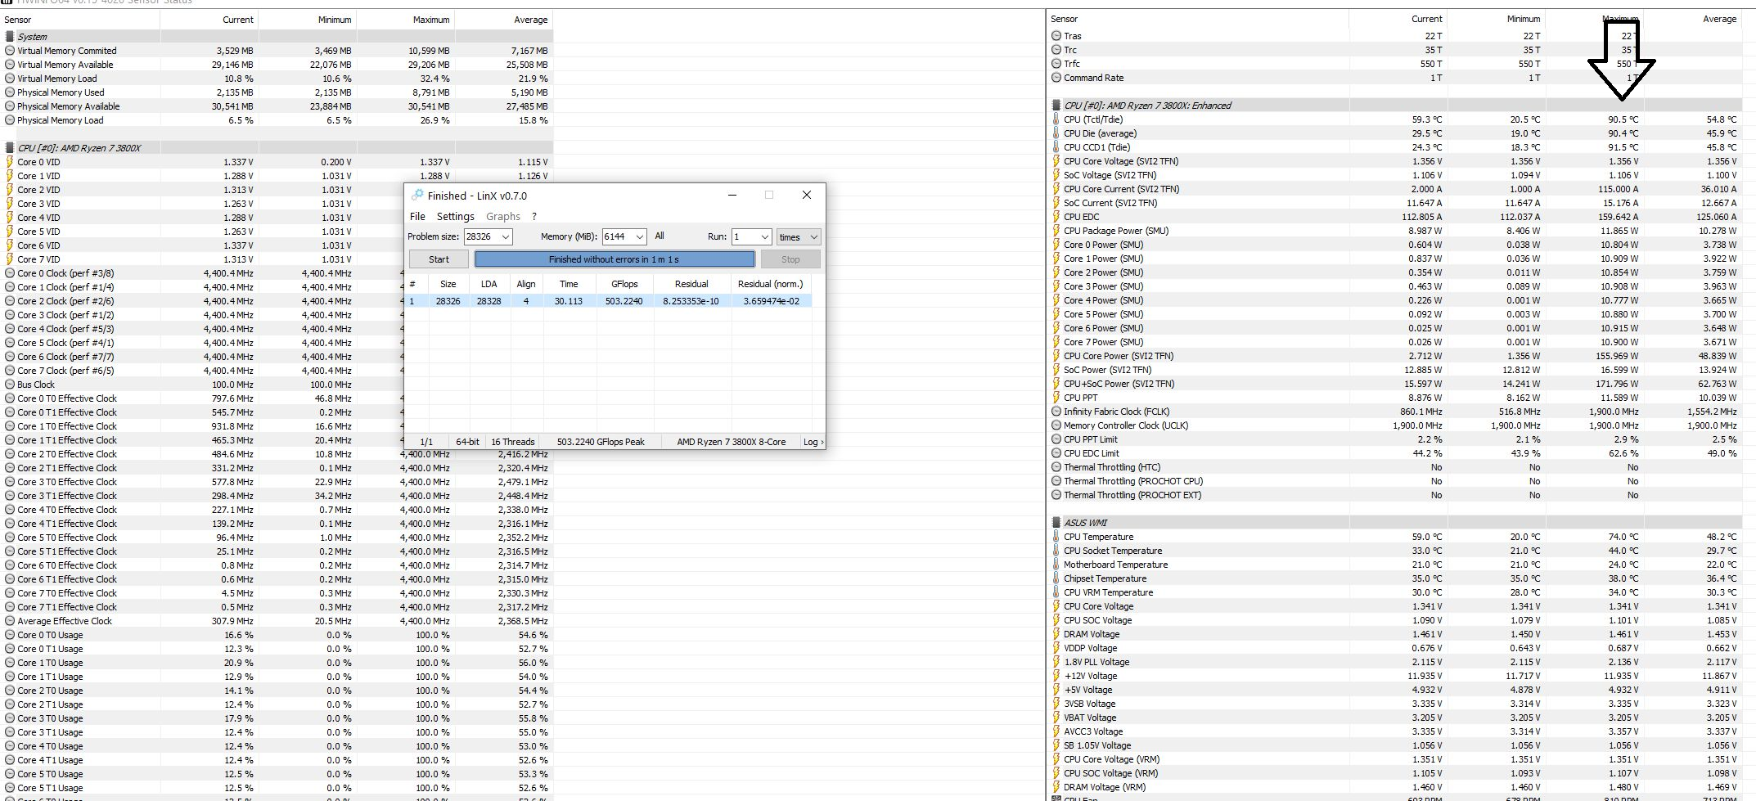1756x801 pixels.
Task: Select the Thermal Throttling (PROCHOT CPU) label
Action: pos(1133,481)
